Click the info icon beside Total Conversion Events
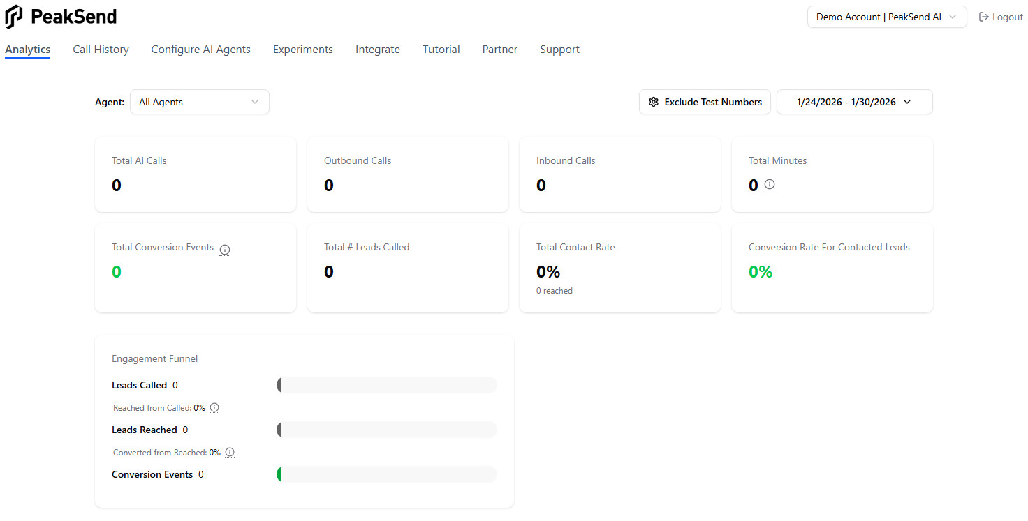Screen dimensions: 1028x521 (225, 249)
